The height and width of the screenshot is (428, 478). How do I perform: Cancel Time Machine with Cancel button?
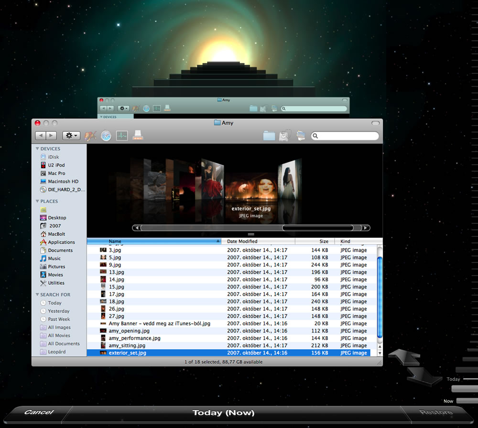[39, 413]
